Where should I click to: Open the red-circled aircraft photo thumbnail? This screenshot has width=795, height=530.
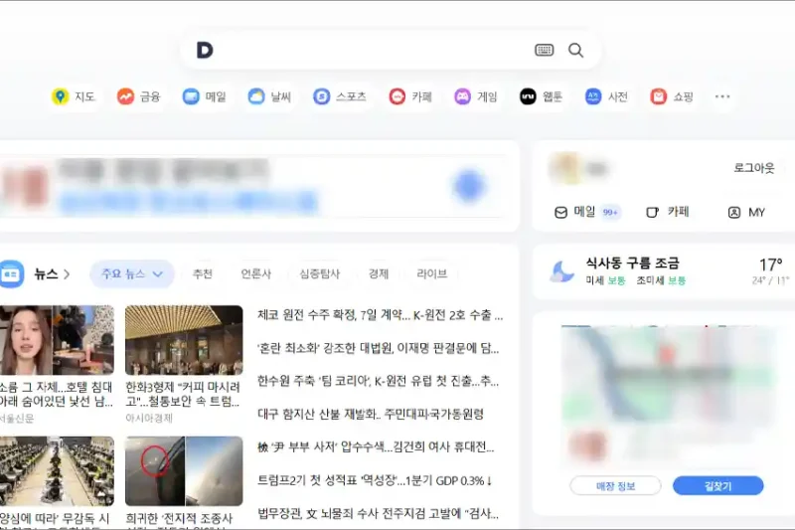coord(184,471)
